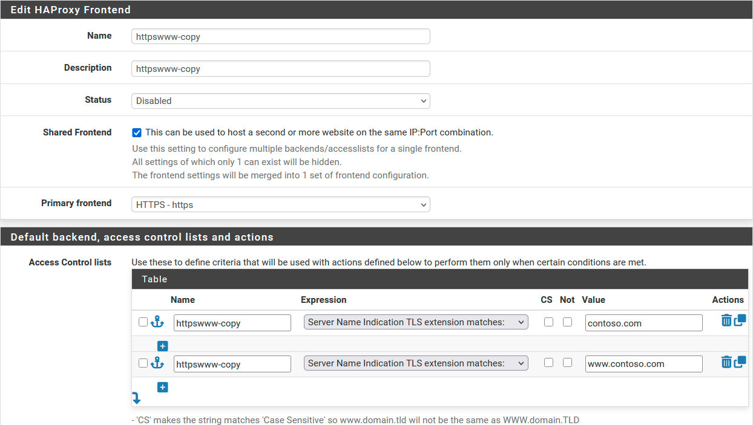Image resolution: width=753 pixels, height=425 pixels.
Task: Click the 'Default backend, access control lists and actions' heading
Action: (x=142, y=237)
